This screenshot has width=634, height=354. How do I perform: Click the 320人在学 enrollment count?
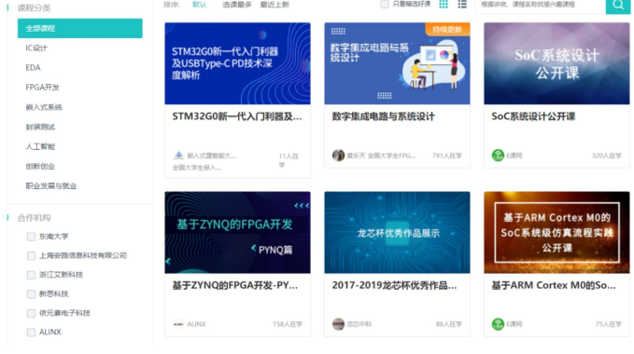click(x=607, y=156)
